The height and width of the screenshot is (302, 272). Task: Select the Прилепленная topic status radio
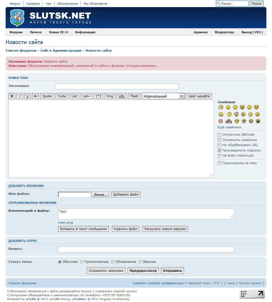(82, 262)
